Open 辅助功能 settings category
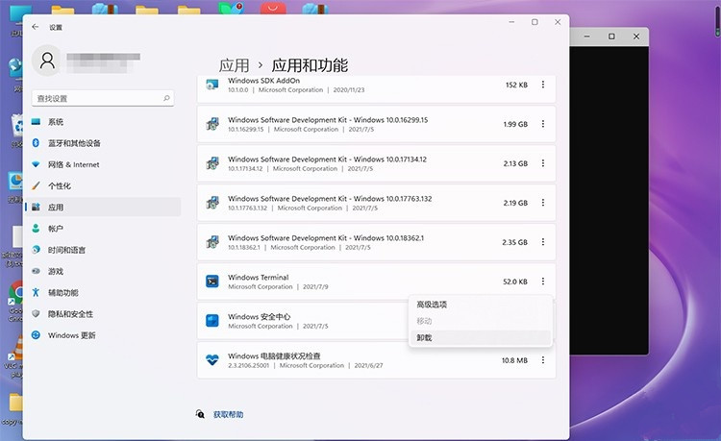This screenshot has width=721, height=441. click(102, 293)
